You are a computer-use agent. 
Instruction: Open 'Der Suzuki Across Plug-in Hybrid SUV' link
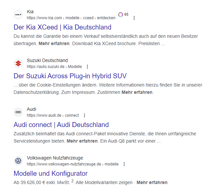[x=70, y=76]
